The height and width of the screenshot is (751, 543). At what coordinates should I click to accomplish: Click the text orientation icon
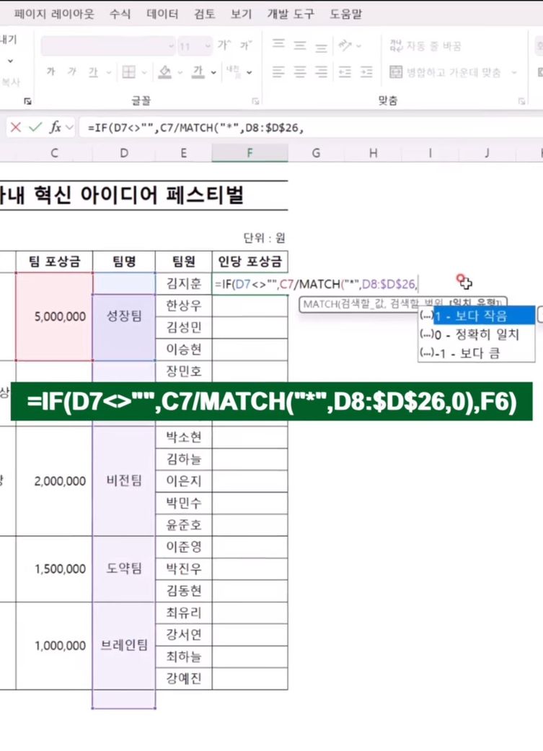point(346,45)
